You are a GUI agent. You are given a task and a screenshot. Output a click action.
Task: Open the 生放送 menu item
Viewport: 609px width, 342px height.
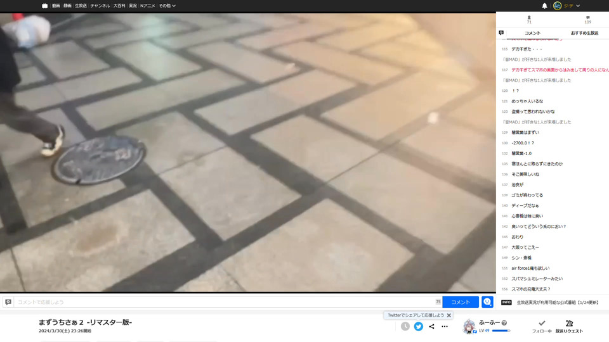[81, 6]
